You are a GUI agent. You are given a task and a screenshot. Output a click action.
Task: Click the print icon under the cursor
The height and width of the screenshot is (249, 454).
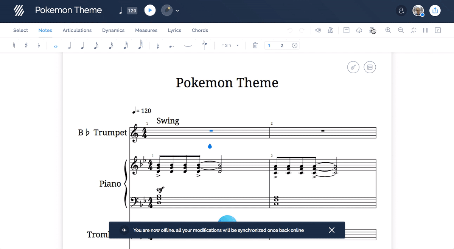372,30
